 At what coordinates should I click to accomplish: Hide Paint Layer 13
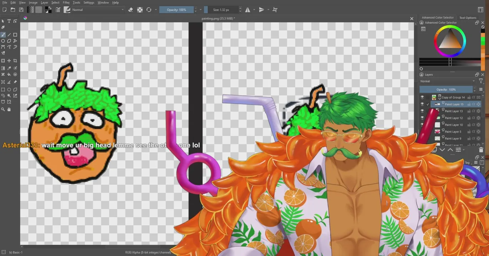[x=422, y=111]
